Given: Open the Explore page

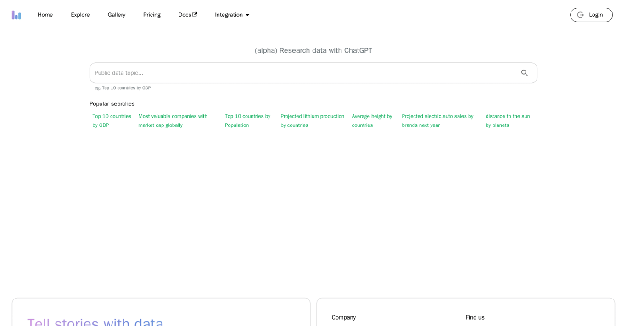Looking at the screenshot, I should tap(80, 15).
